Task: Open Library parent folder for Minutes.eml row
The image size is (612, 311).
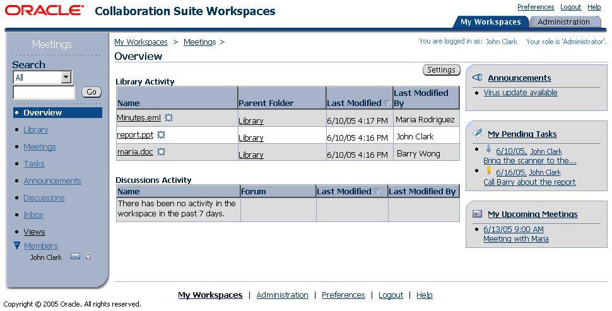Action: [x=251, y=121]
